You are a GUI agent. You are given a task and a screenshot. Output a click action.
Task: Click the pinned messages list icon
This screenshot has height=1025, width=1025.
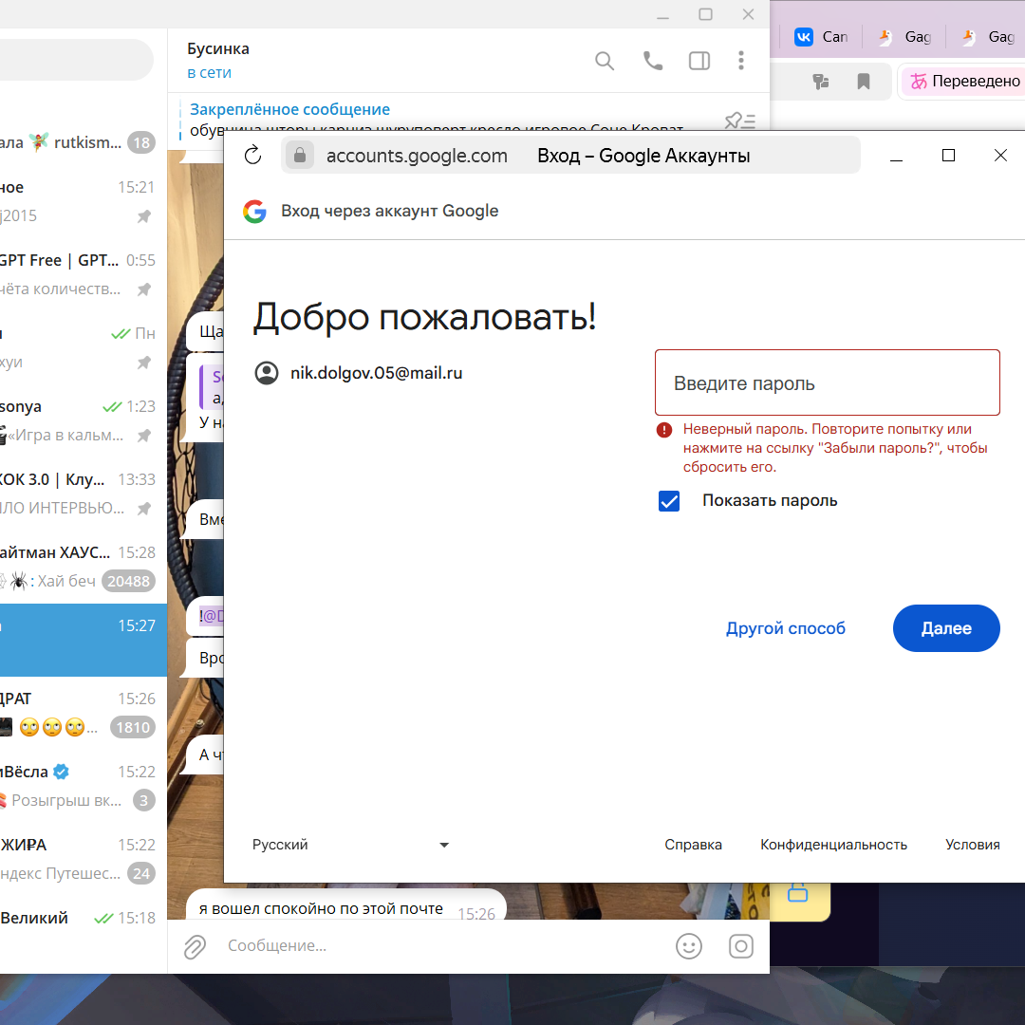point(739,121)
